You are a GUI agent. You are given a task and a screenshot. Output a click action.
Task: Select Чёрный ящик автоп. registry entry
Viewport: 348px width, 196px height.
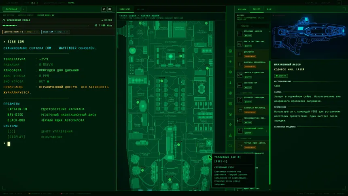point(253,145)
